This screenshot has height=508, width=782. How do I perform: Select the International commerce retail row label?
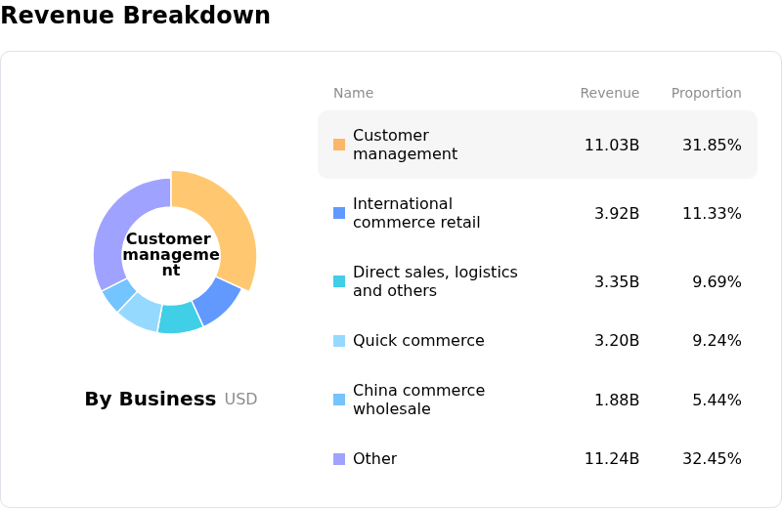[415, 213]
